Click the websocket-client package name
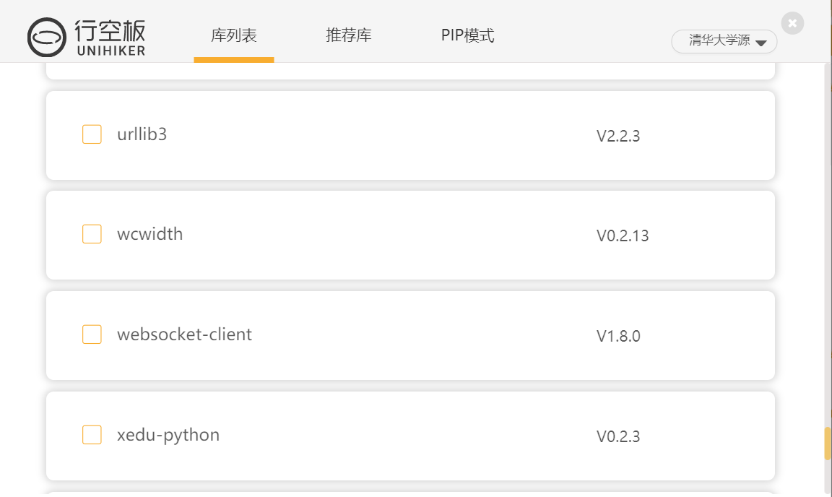Image resolution: width=832 pixels, height=497 pixels. point(184,334)
